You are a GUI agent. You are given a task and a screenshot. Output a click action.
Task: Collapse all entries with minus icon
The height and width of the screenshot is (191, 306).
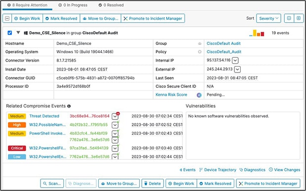click(x=289, y=18)
